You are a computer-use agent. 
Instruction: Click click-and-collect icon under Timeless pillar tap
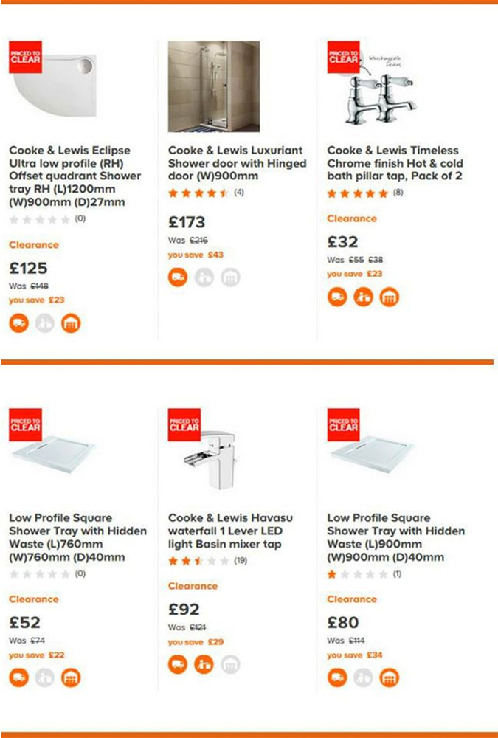(x=363, y=297)
